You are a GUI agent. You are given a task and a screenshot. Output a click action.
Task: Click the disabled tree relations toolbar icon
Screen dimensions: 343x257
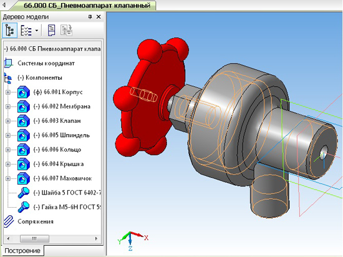click(66, 30)
